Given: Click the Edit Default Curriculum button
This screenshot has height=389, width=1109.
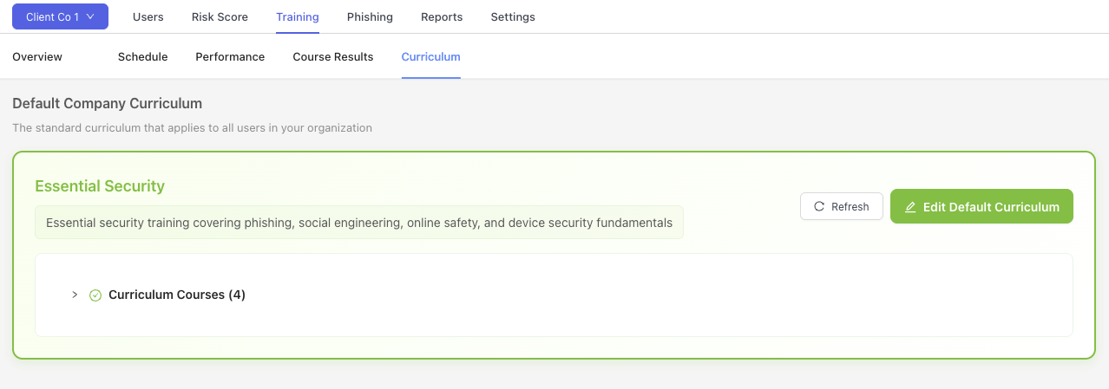Looking at the screenshot, I should click(981, 207).
